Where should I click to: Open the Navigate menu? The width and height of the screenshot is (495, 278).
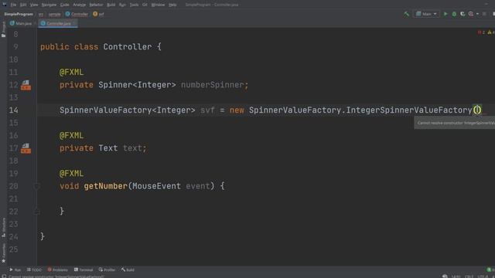click(x=49, y=5)
